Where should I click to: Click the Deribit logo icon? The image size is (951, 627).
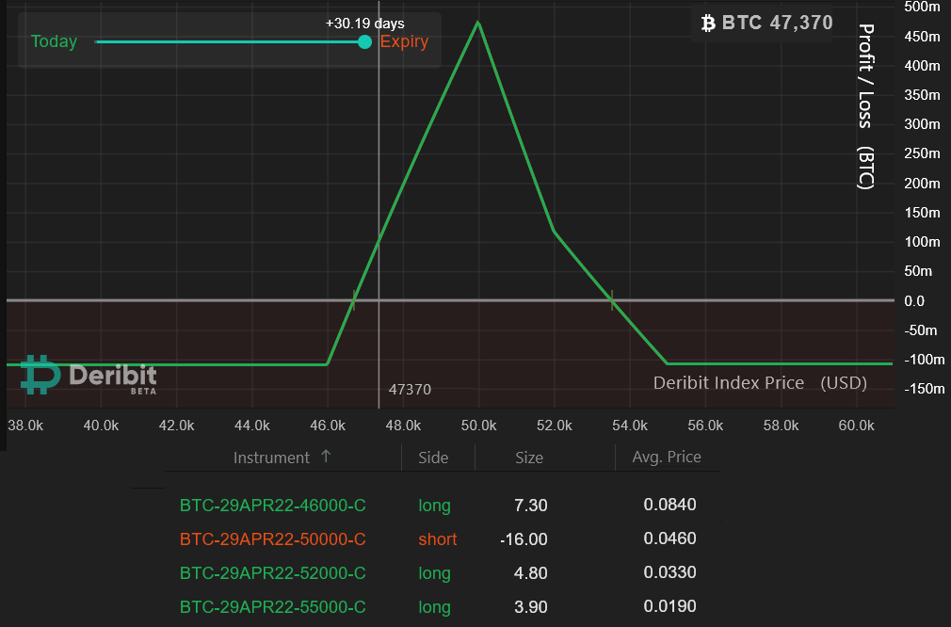tap(40, 375)
